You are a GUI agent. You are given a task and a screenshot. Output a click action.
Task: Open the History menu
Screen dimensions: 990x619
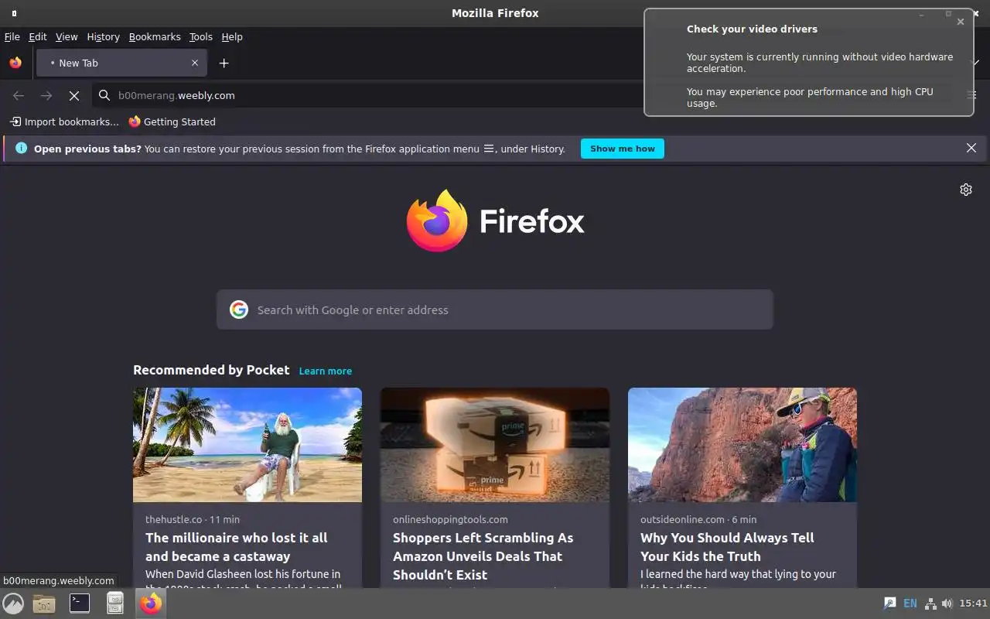tap(103, 36)
